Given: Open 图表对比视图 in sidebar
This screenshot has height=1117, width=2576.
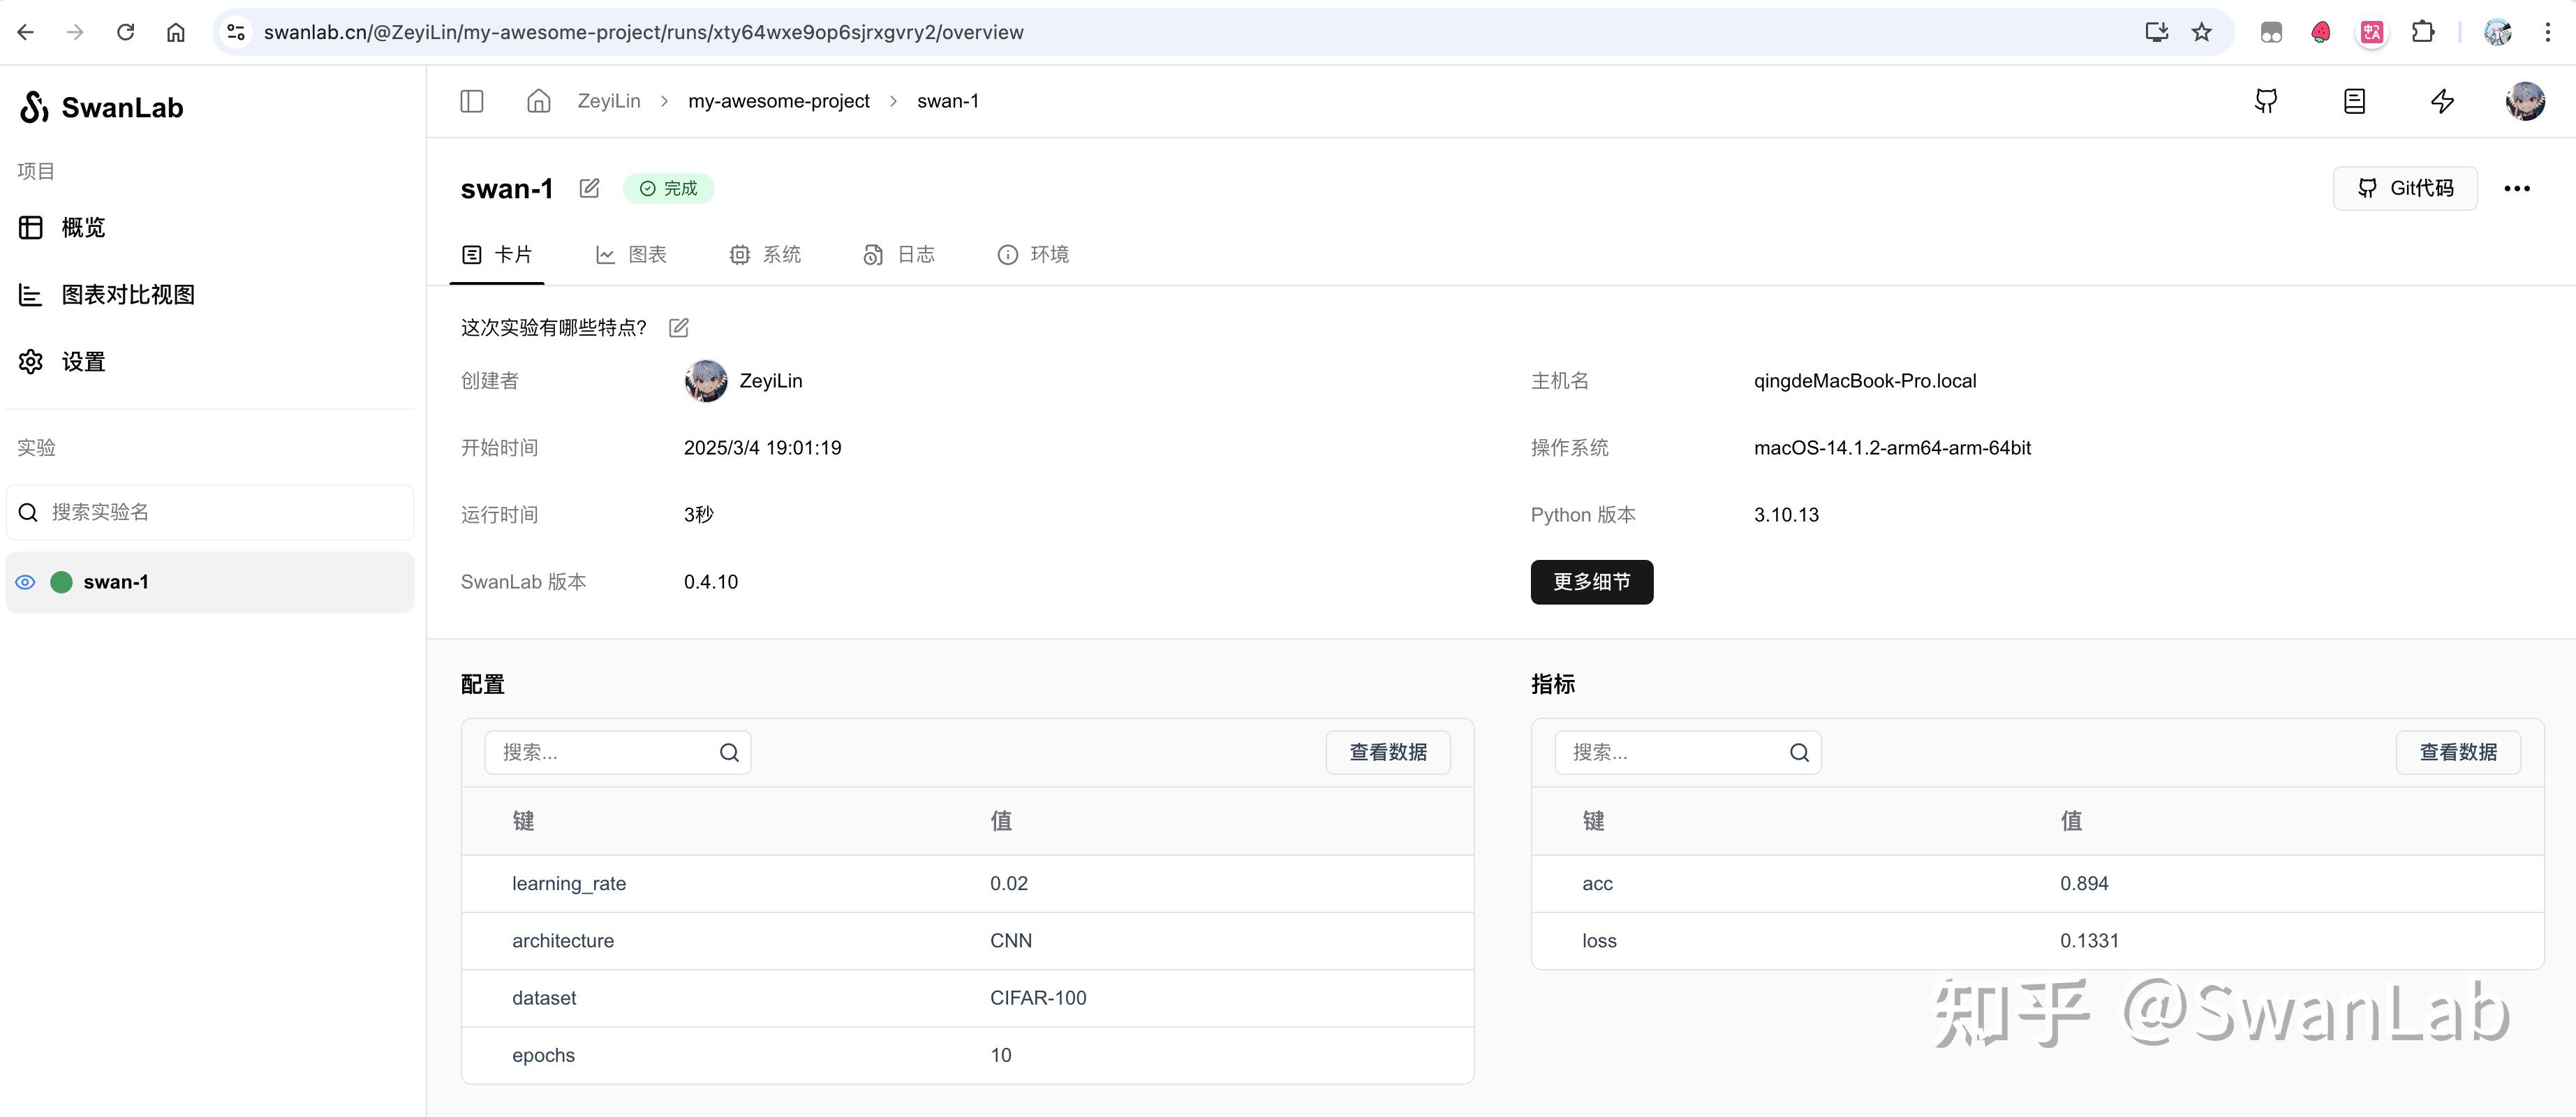Looking at the screenshot, I should (107, 295).
